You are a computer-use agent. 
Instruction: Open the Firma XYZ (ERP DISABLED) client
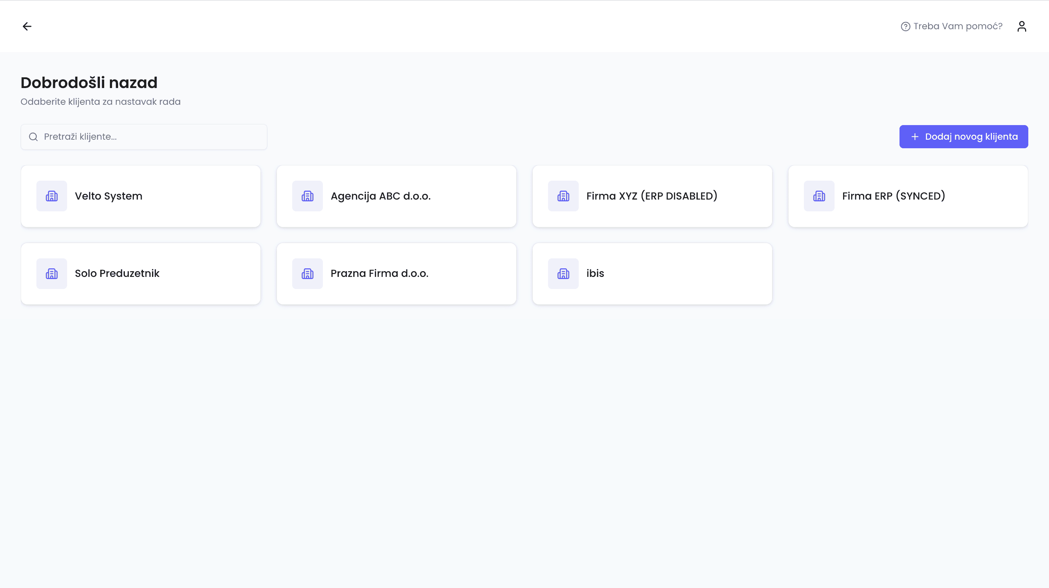(652, 196)
